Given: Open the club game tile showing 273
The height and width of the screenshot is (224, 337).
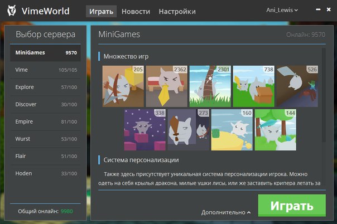Looking at the screenshot, I should [x=189, y=130].
